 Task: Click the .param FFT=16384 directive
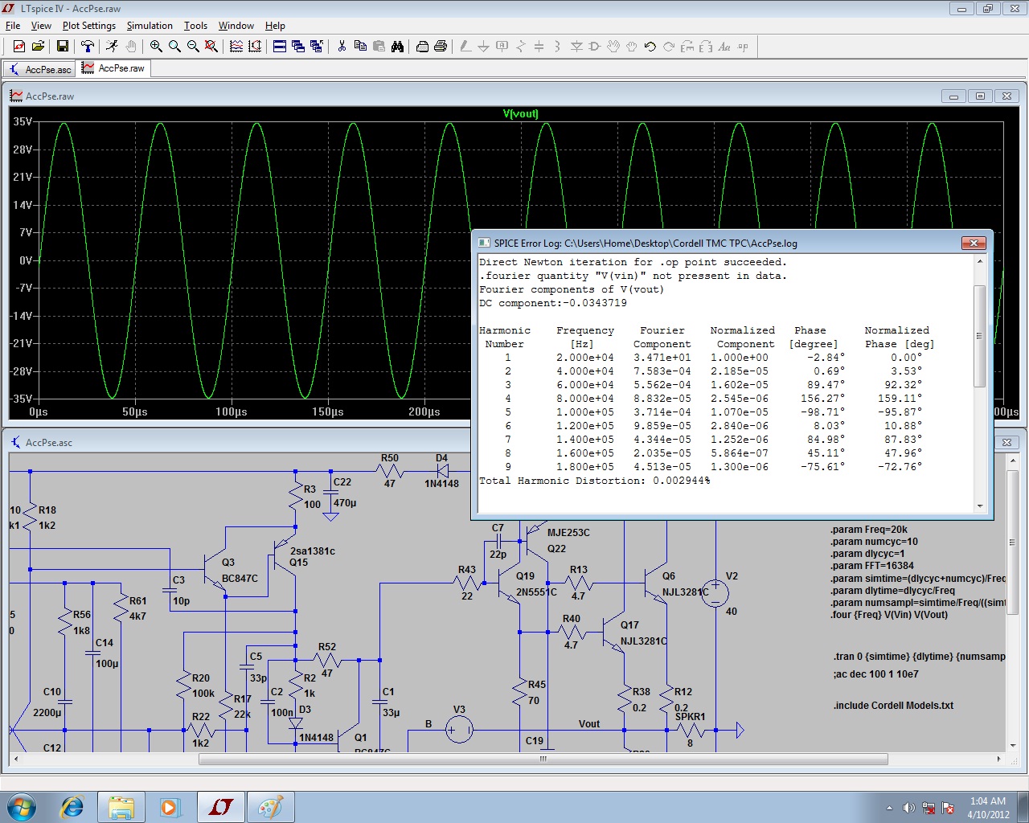click(x=872, y=566)
